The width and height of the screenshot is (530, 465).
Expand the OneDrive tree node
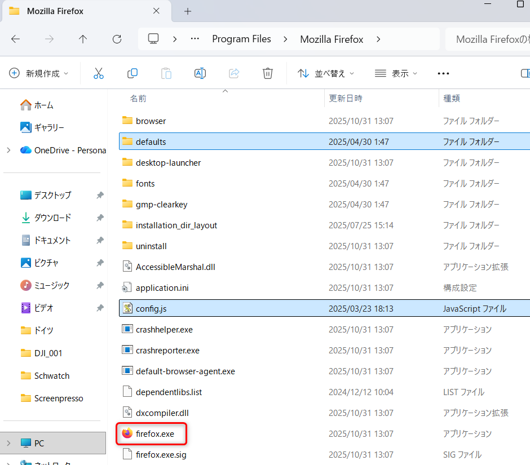8,150
